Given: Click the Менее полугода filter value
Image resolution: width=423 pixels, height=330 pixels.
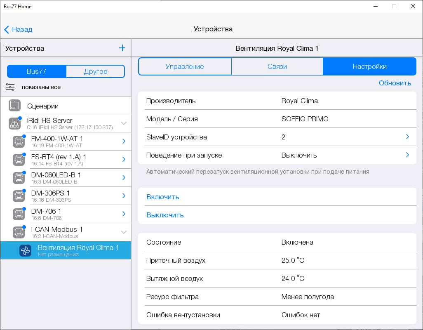Looking at the screenshot, I should click(308, 297).
